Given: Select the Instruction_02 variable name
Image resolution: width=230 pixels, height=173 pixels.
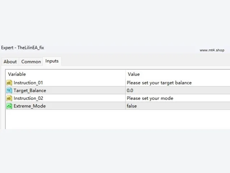Looking at the screenshot, I should click(x=28, y=98).
